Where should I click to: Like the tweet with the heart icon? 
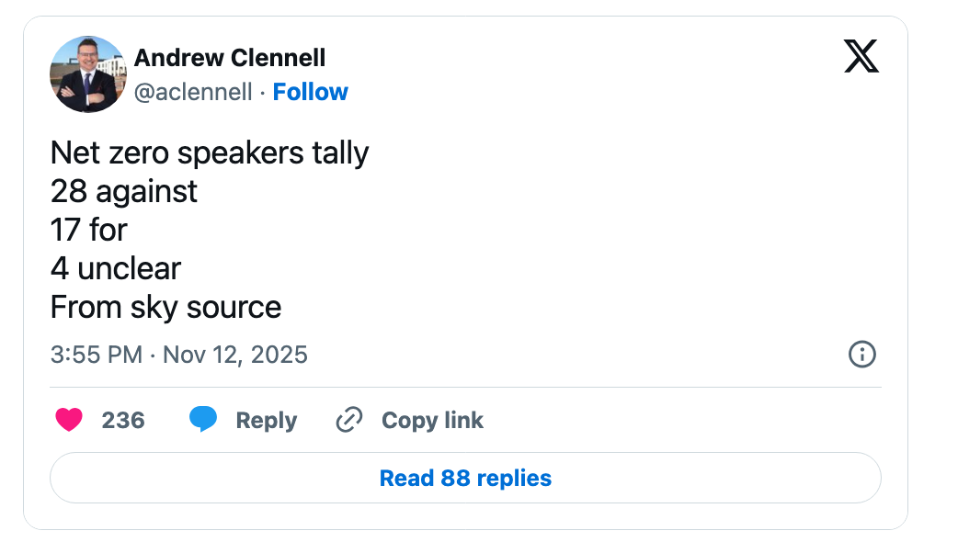pyautogui.click(x=69, y=420)
